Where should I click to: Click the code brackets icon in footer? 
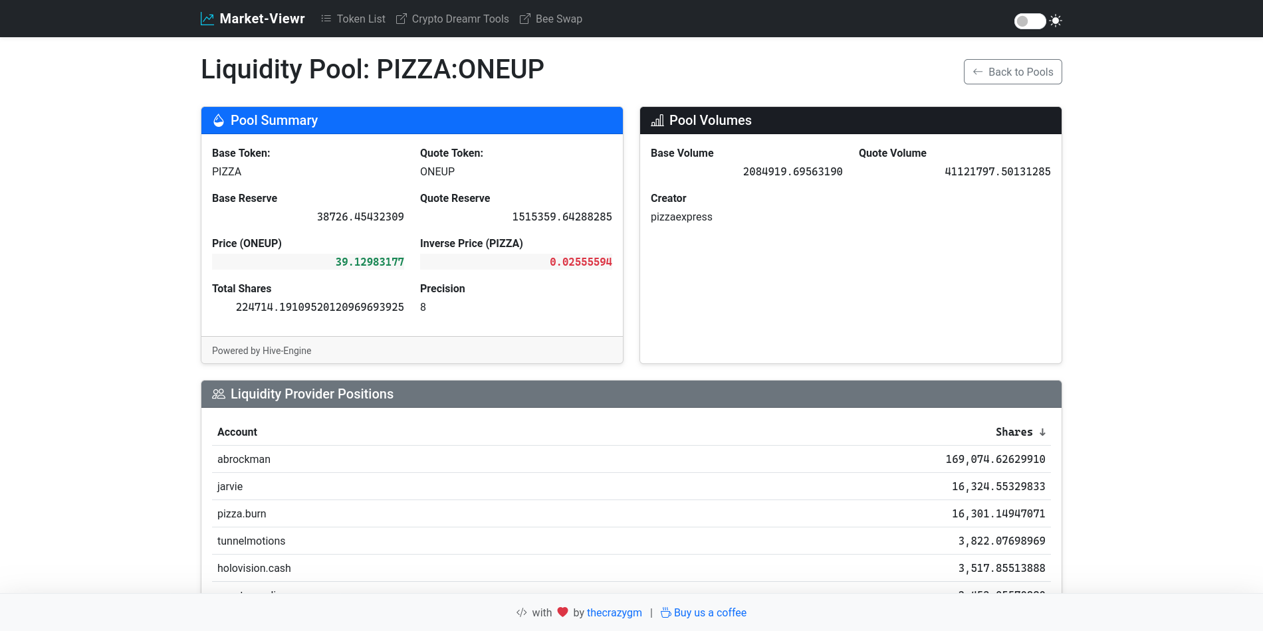point(522,612)
